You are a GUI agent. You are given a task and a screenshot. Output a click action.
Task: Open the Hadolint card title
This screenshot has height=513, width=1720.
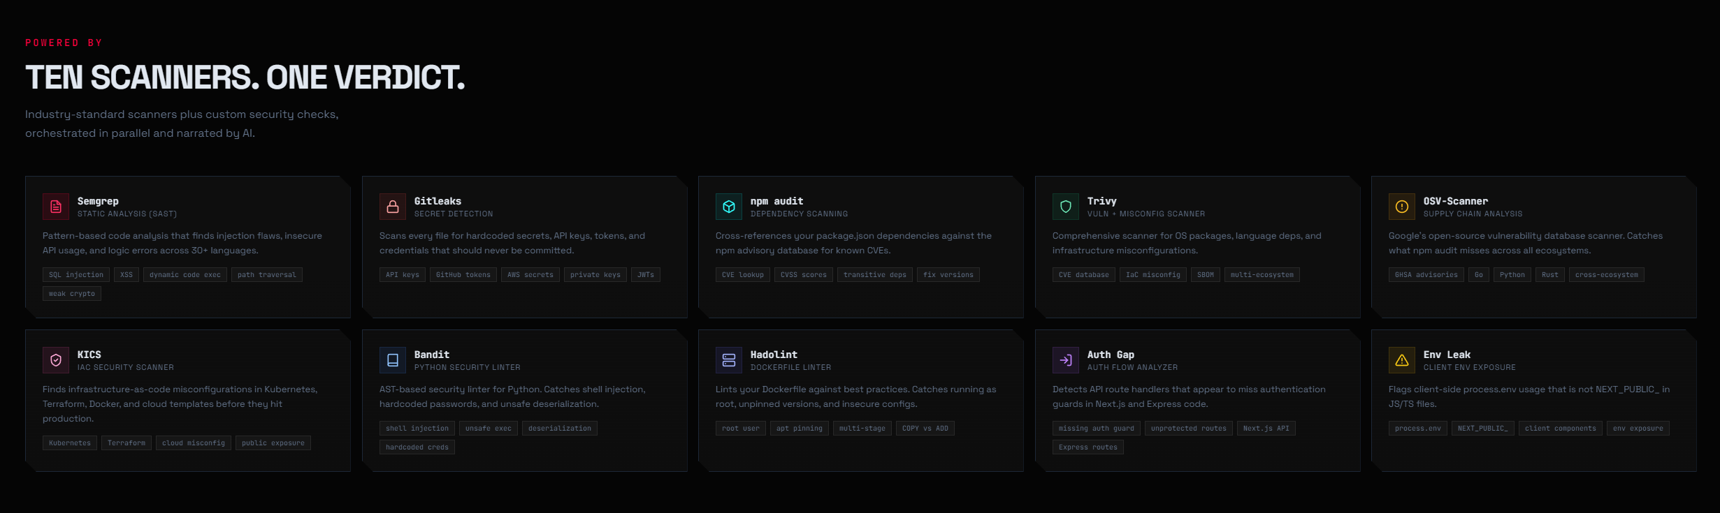(774, 355)
